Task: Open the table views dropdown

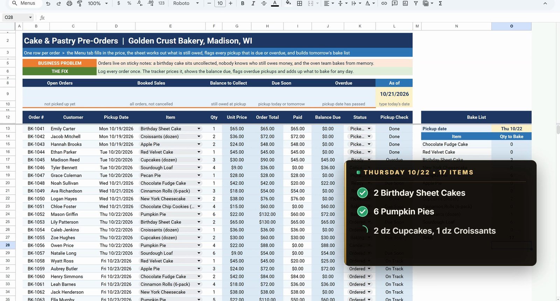Action: (428, 3)
